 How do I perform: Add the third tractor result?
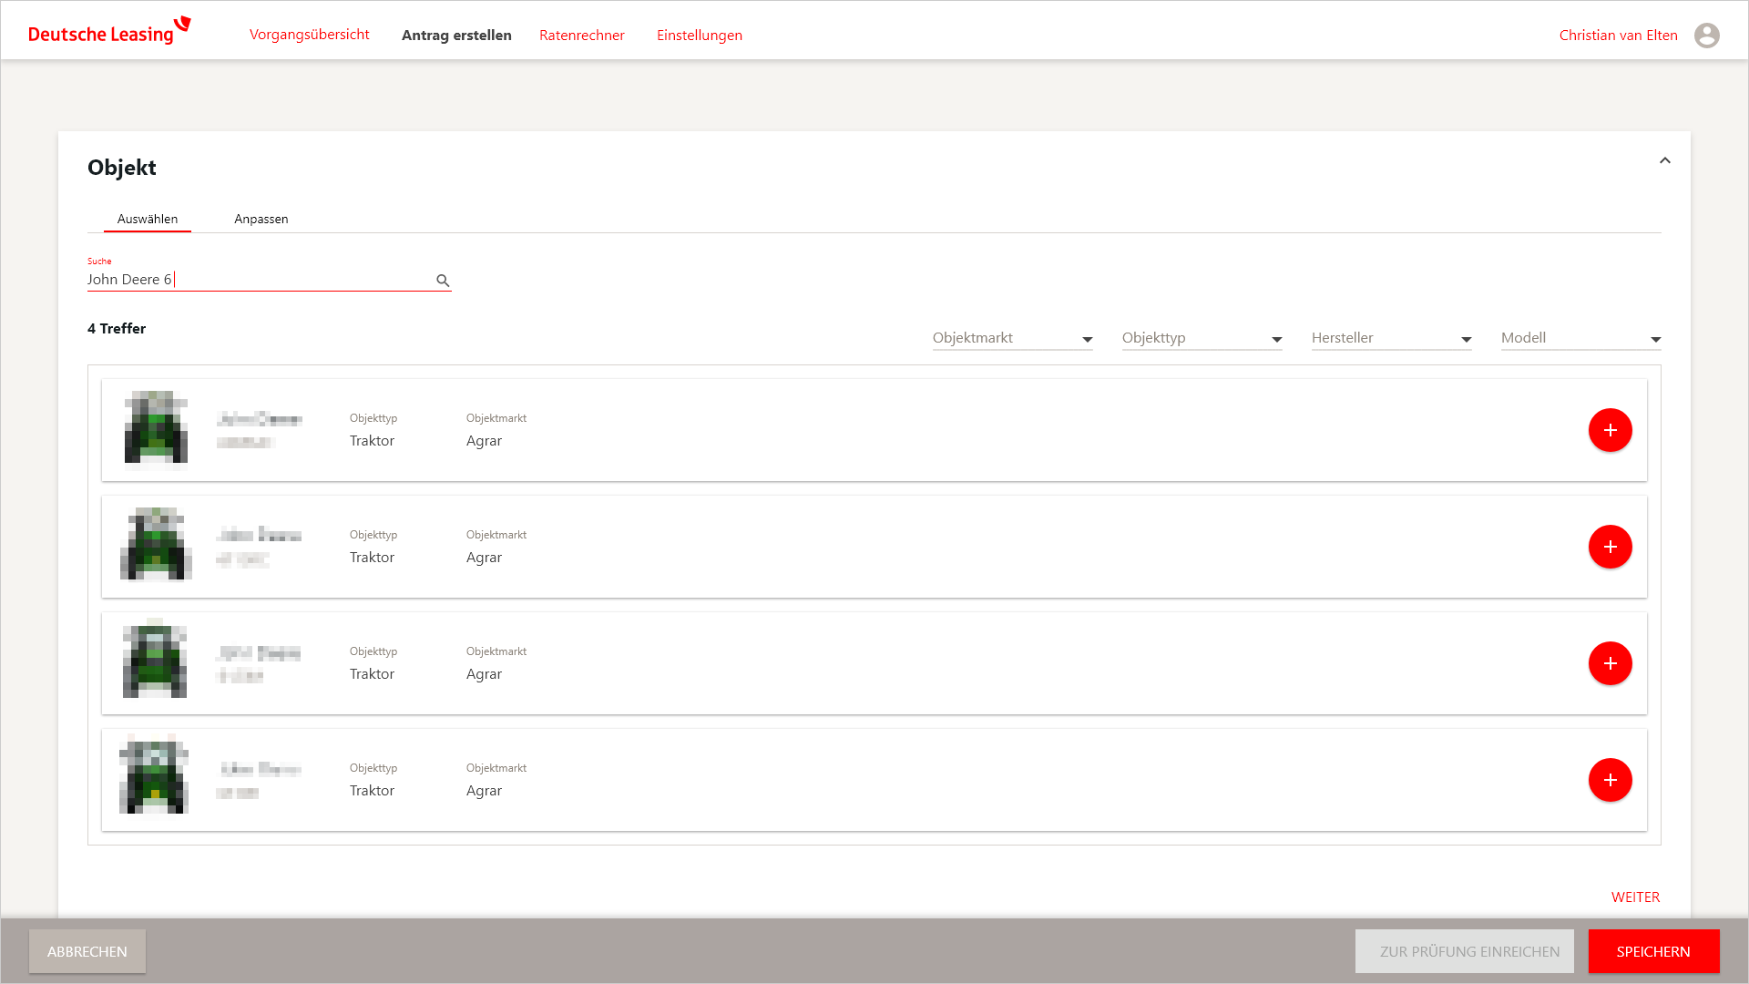coord(1610,663)
